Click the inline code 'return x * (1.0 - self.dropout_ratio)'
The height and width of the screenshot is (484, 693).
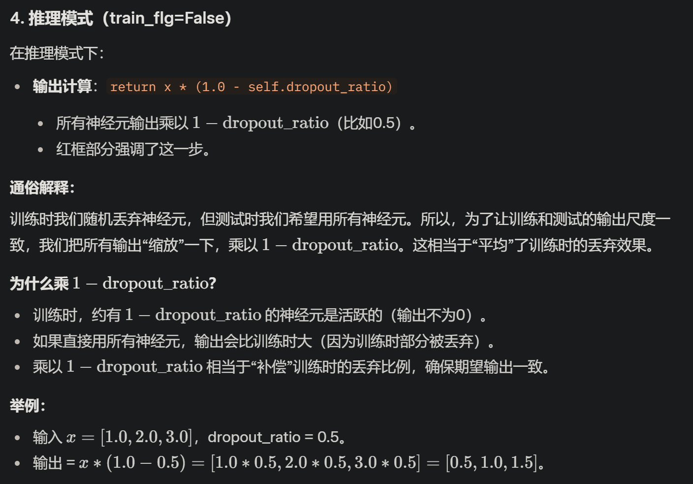point(252,87)
